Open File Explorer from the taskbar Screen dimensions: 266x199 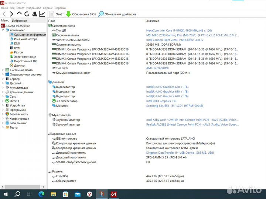53,194
